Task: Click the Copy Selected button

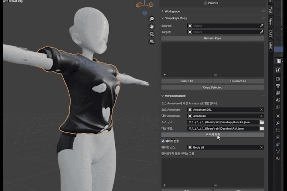Action: (x=213, y=88)
